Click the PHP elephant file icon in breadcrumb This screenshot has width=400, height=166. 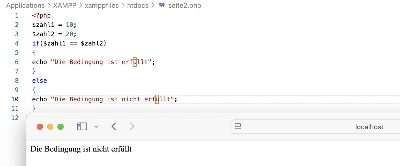pos(162,5)
